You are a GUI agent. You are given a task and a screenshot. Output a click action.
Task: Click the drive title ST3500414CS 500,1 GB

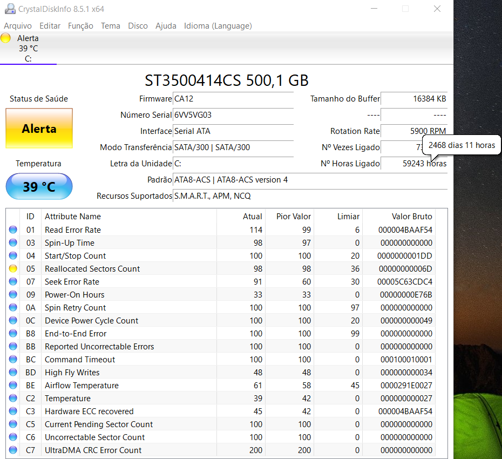pyautogui.click(x=227, y=80)
